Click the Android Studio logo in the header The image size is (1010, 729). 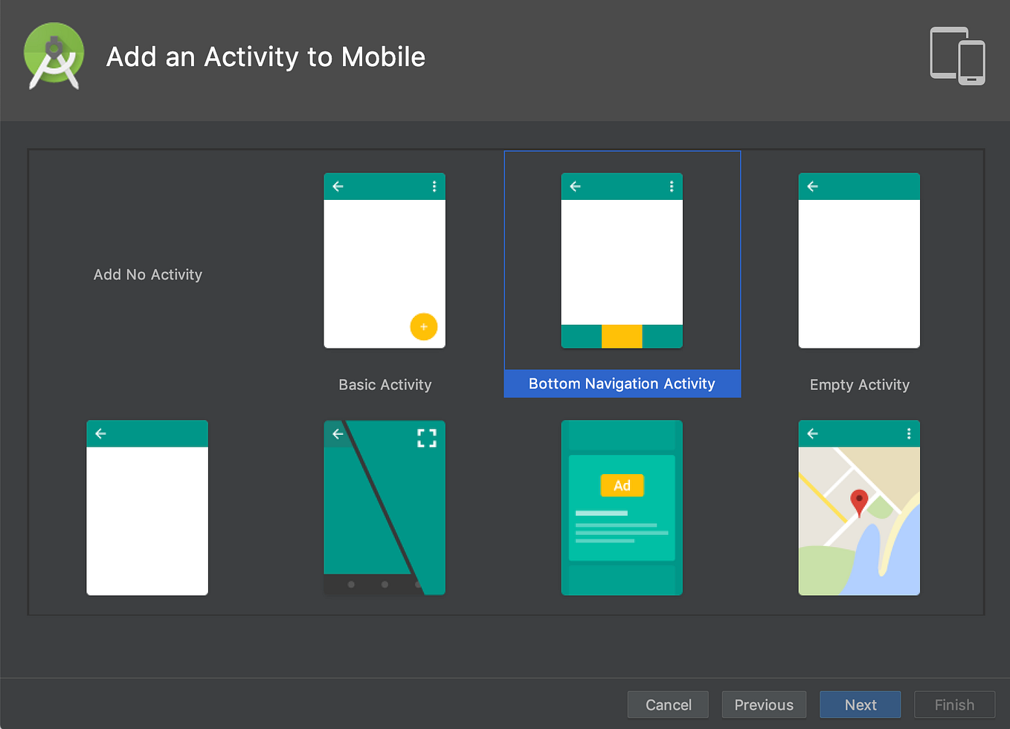click(x=54, y=56)
